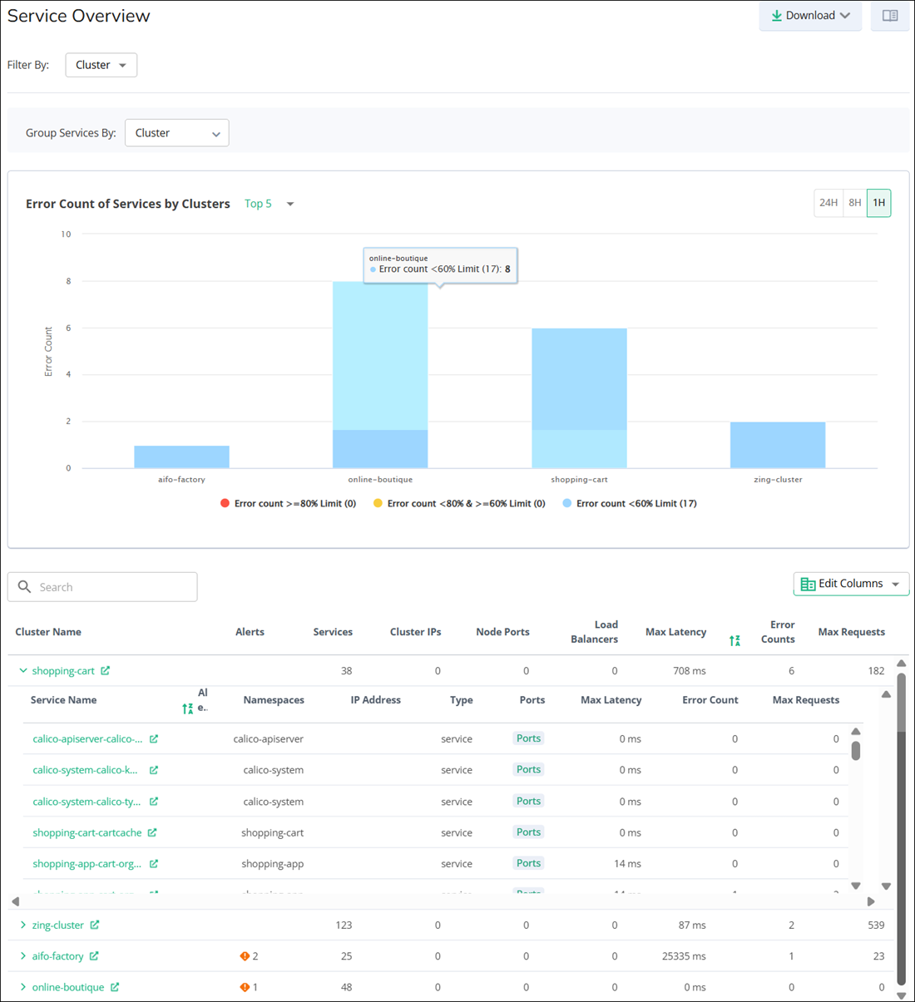Open Ports link for calico-apiserver service
The width and height of the screenshot is (915, 1002).
(528, 738)
